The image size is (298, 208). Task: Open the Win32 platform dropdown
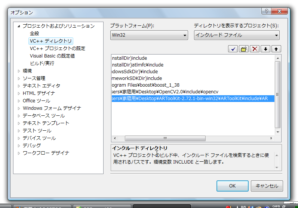click(149, 35)
